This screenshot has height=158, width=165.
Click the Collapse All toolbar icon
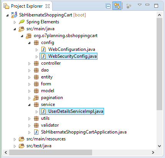point(108,6)
